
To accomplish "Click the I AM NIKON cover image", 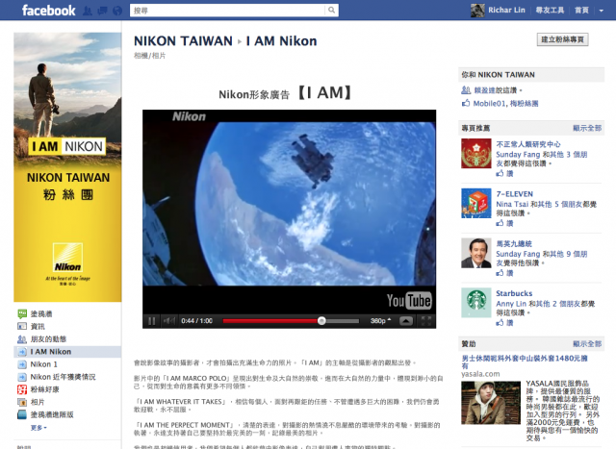I will tap(67, 167).
